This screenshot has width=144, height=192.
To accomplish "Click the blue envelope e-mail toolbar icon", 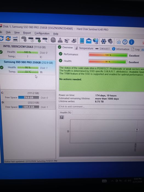I will pos(89,41).
